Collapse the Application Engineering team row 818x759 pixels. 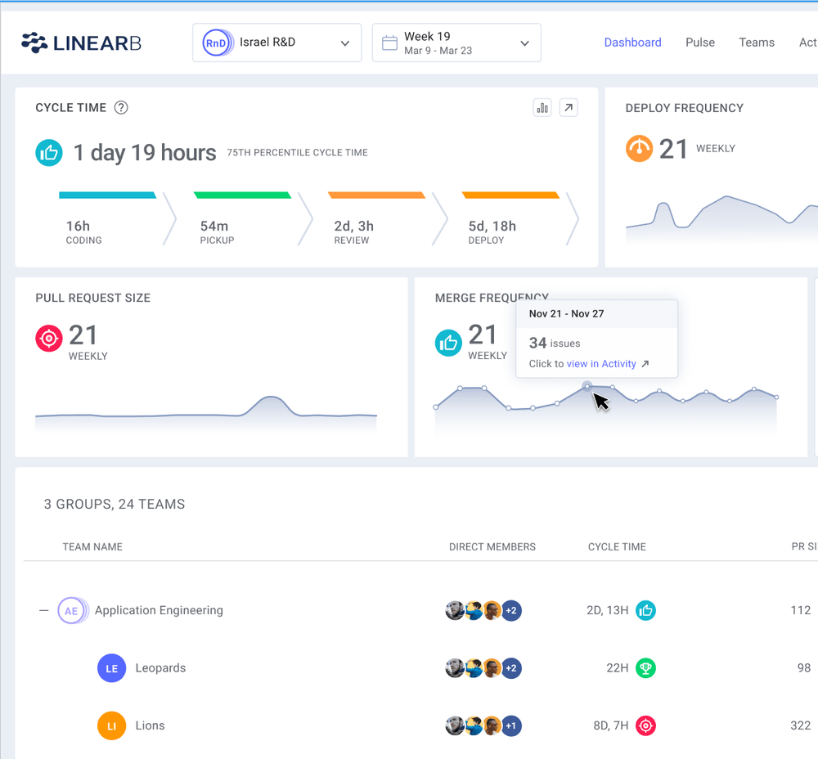click(x=43, y=610)
